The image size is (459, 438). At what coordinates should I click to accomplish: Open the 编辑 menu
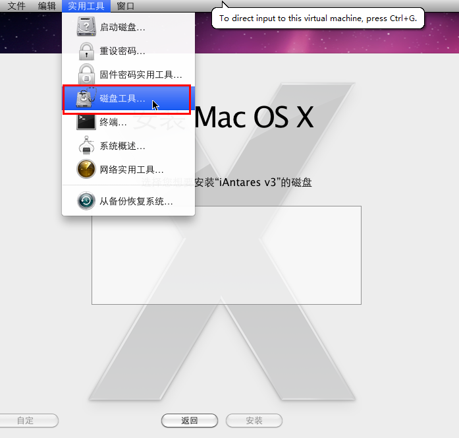[47, 6]
